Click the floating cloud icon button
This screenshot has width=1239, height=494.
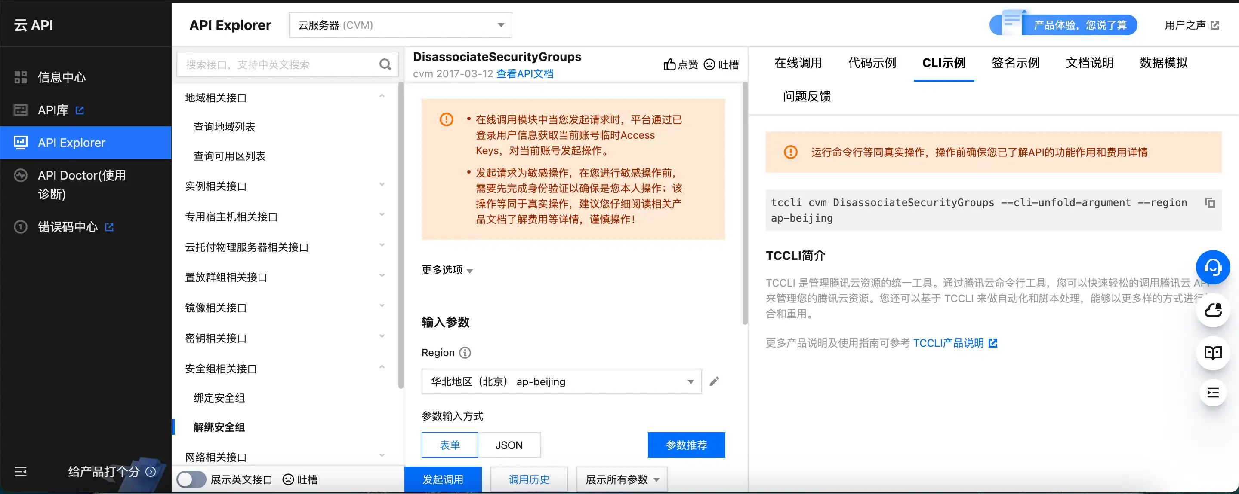pyautogui.click(x=1213, y=311)
